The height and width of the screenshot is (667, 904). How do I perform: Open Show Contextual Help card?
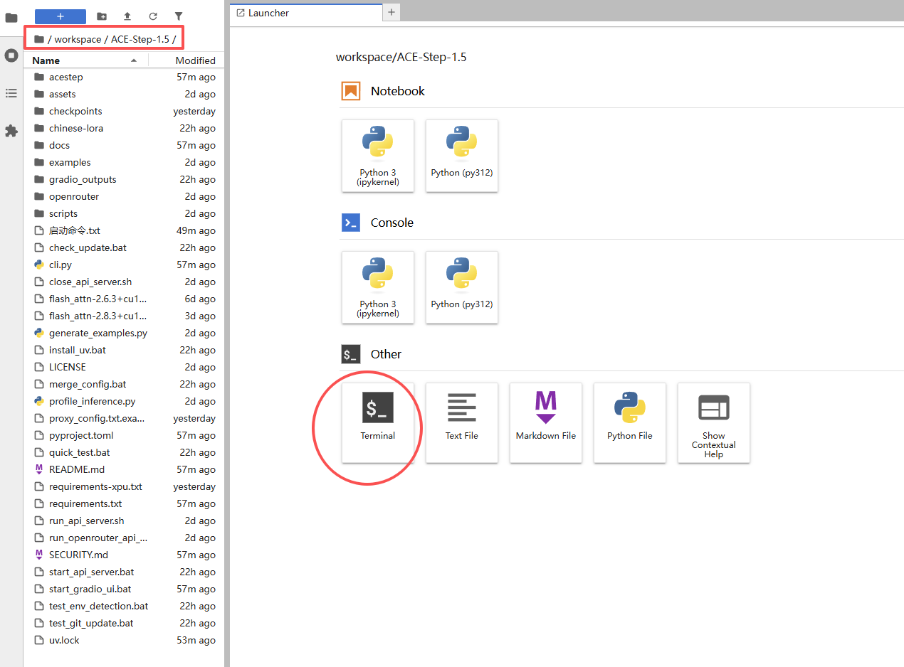coord(713,422)
